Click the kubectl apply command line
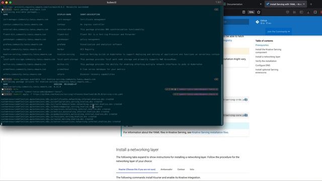322x181 pixels. (68, 95)
